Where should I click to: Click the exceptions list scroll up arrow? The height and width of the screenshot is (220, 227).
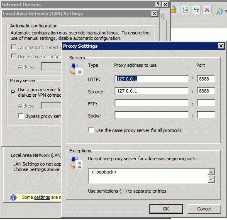click(211, 172)
